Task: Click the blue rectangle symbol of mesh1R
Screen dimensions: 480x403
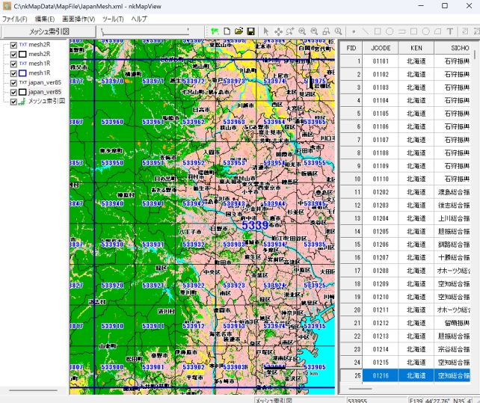Action: click(x=23, y=73)
